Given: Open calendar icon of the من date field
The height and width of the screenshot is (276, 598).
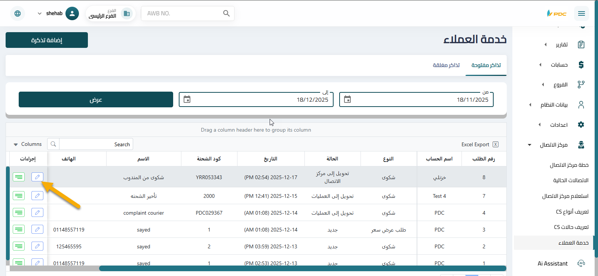Looking at the screenshot, I should (347, 99).
